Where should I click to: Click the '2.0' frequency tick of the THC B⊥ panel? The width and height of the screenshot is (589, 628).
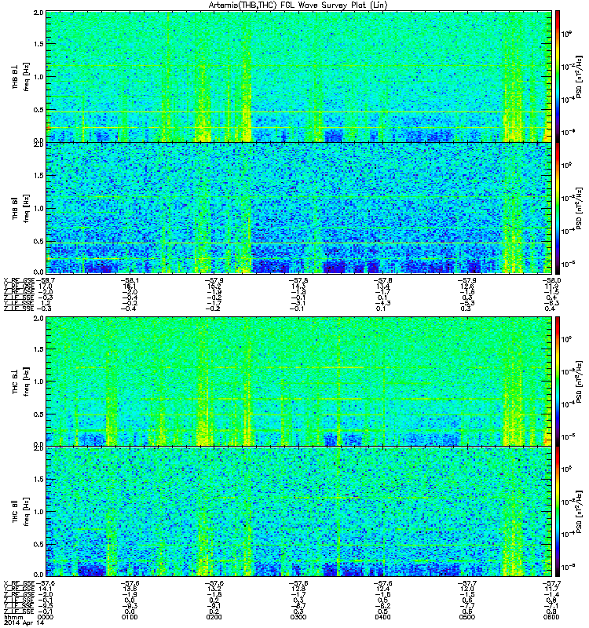tap(38, 319)
